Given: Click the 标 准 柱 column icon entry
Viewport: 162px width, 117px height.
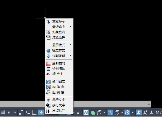Looking at the screenshot, I should (x=59, y=74).
